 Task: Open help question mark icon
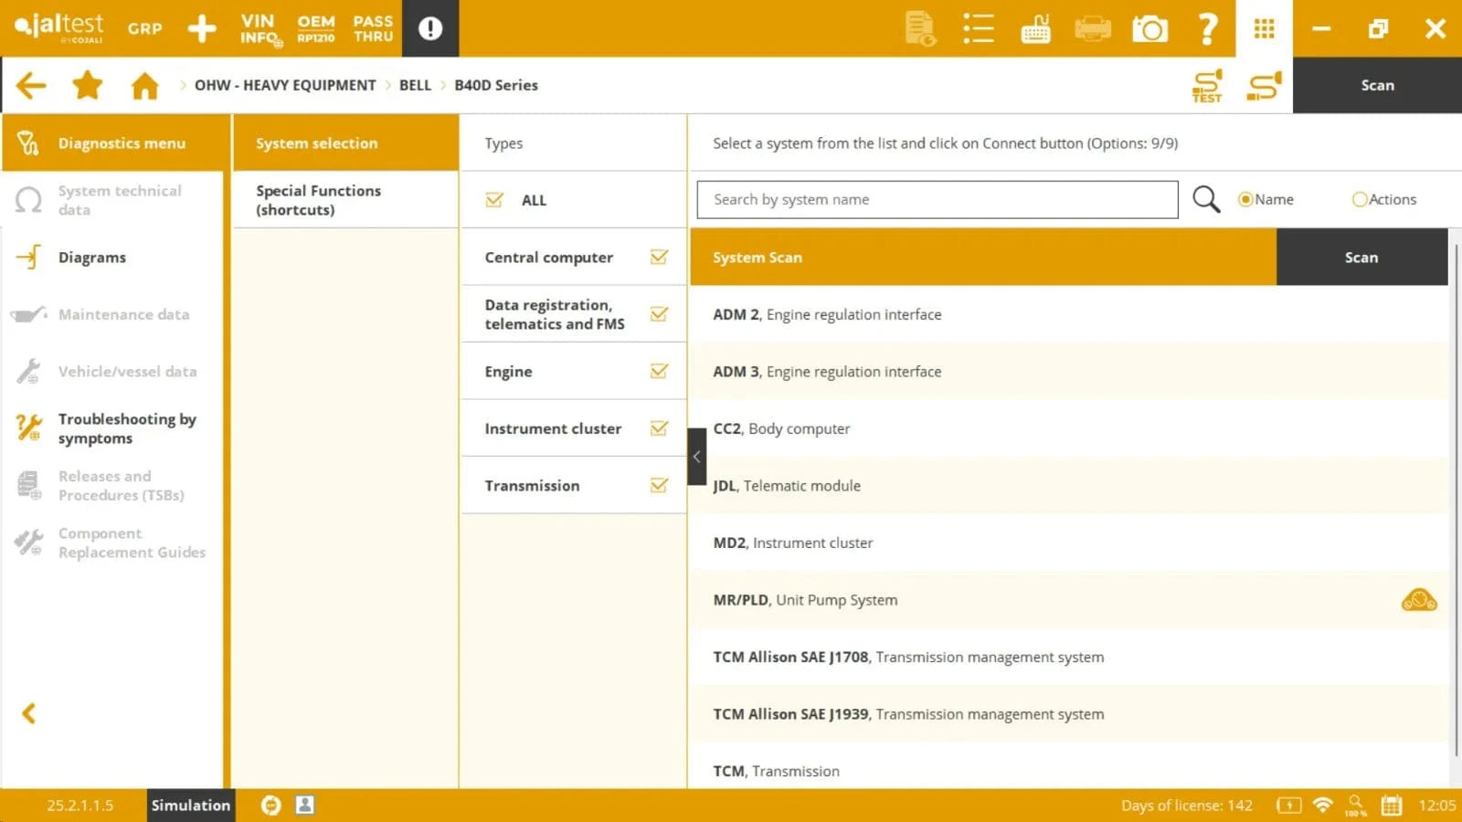coord(1207,28)
